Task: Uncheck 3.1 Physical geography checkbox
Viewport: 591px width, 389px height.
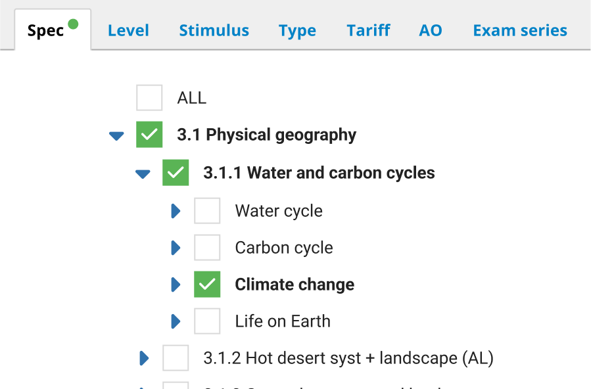Action: [149, 135]
